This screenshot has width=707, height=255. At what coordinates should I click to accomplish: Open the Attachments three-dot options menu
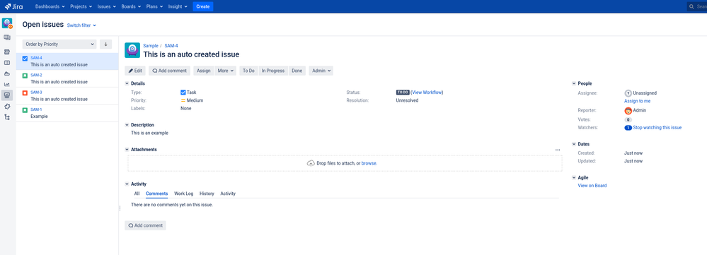coord(558,150)
